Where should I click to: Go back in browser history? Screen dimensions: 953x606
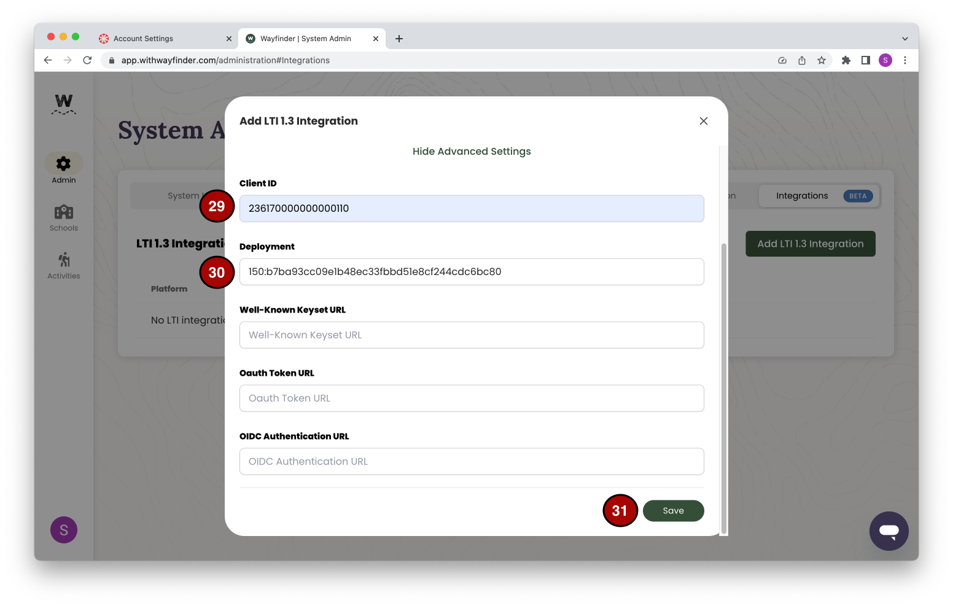click(x=48, y=60)
